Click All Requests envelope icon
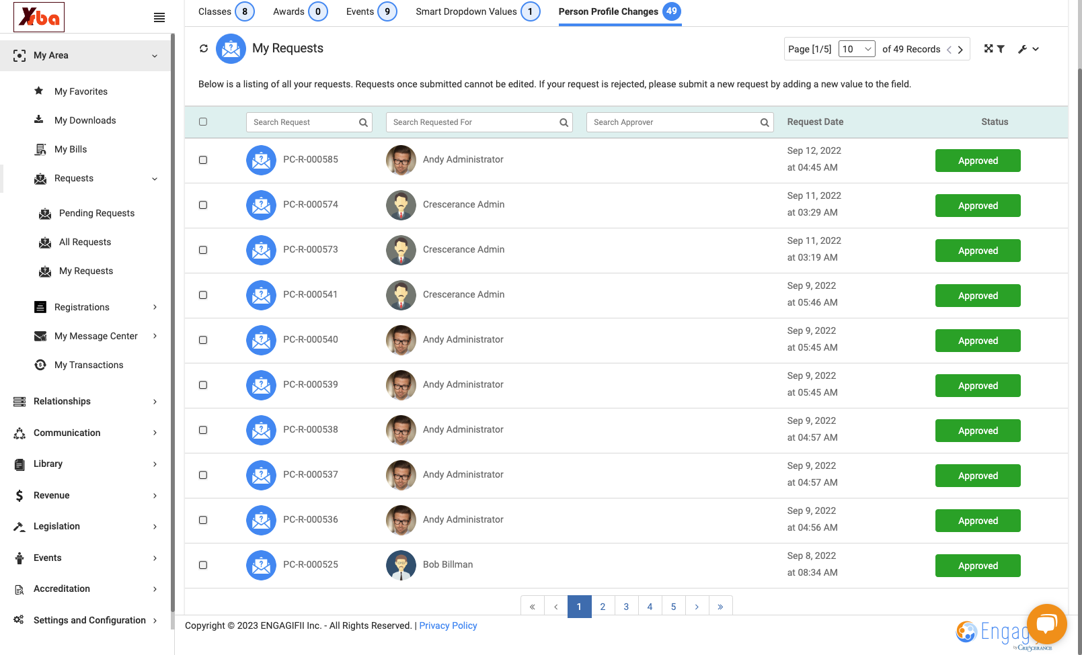This screenshot has height=655, width=1082. (45, 243)
